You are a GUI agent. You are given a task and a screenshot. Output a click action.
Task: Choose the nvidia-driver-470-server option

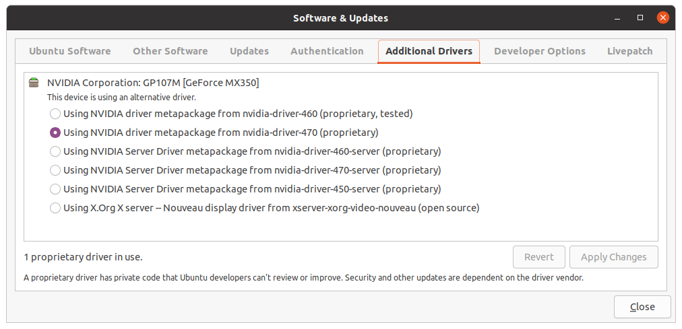[245, 170]
